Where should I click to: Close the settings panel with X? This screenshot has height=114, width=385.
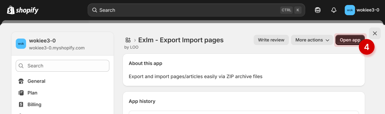[375, 33]
